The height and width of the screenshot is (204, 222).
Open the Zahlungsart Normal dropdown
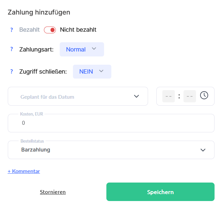point(82,49)
